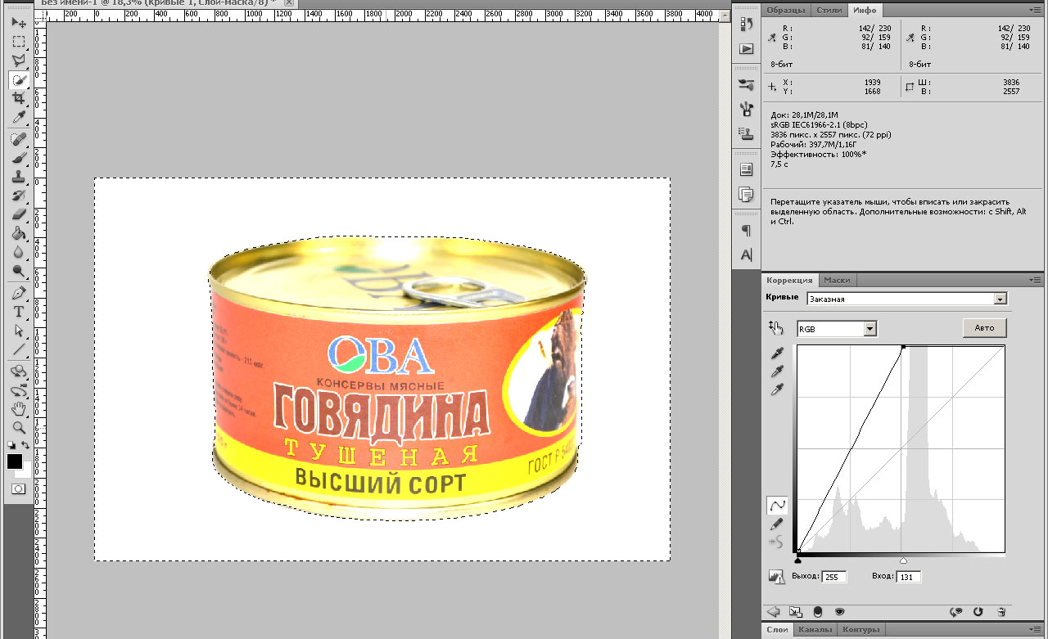
Task: Select the Clone Stamp tool
Action: (18, 177)
